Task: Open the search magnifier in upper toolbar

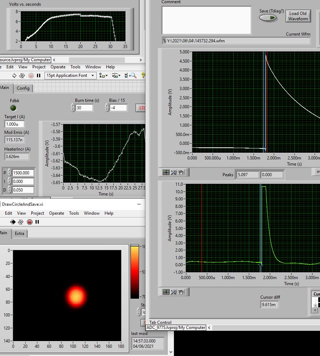Action: pos(133,75)
